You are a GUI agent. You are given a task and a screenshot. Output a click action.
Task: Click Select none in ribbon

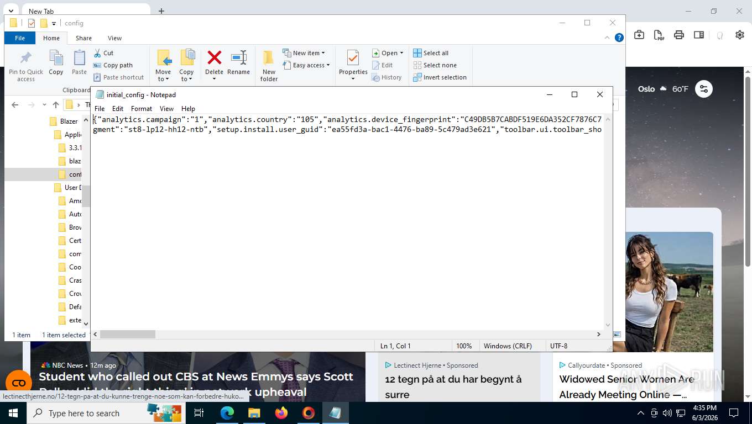coord(435,65)
